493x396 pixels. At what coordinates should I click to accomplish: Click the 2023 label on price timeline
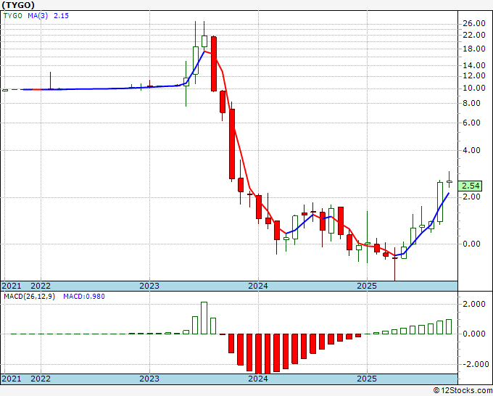(149, 286)
